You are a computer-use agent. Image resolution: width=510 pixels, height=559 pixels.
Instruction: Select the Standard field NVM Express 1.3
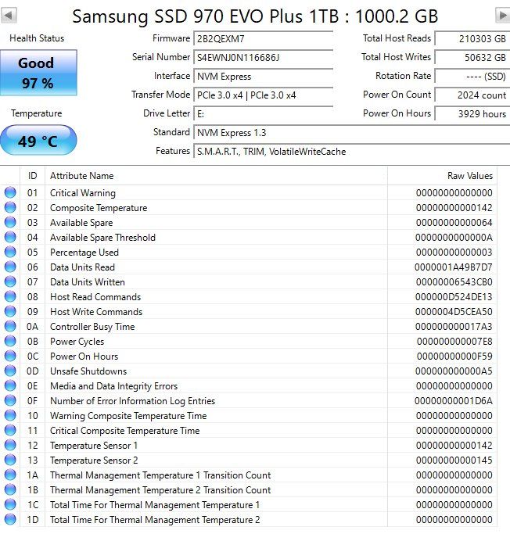pyautogui.click(x=352, y=133)
